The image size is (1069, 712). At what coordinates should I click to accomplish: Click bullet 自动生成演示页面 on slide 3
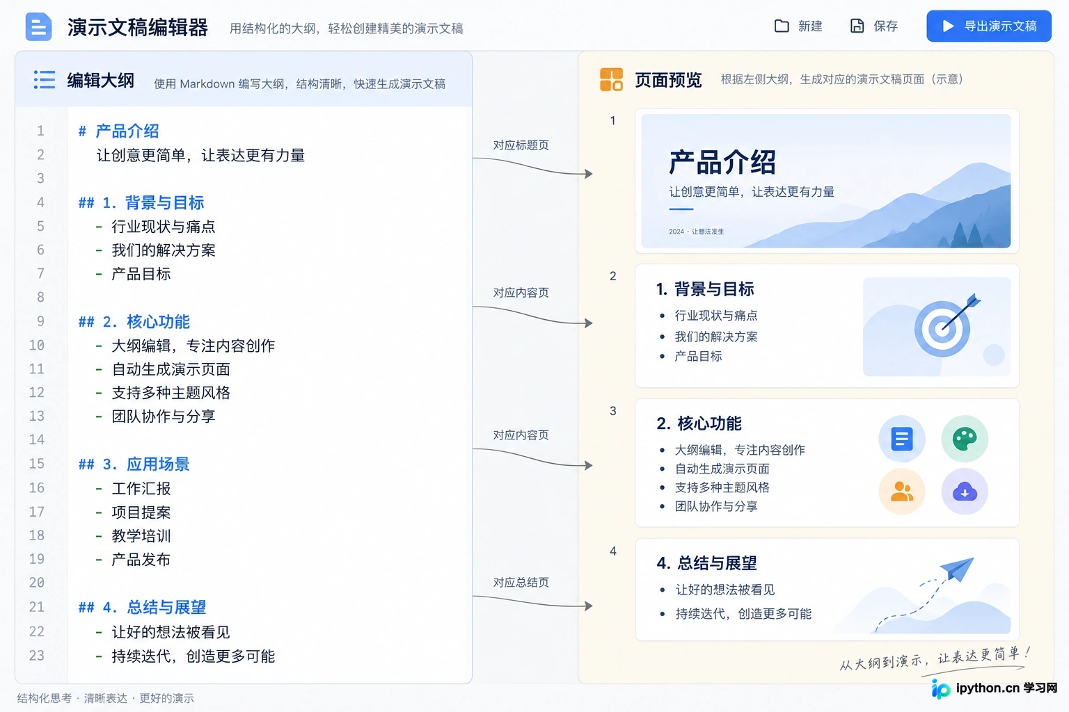(722, 469)
